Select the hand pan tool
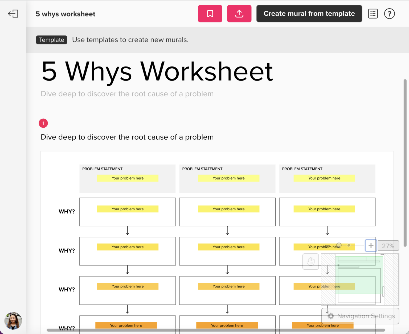 pos(310,261)
